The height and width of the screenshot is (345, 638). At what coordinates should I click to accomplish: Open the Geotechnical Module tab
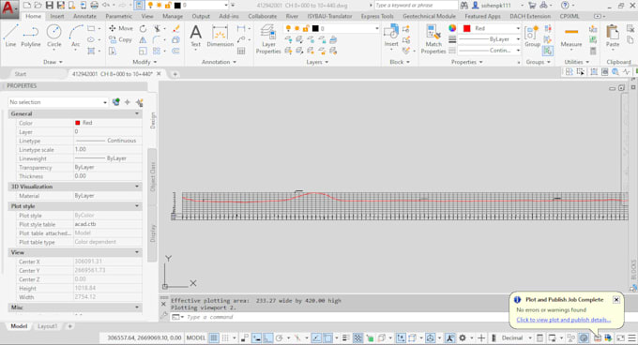429,16
